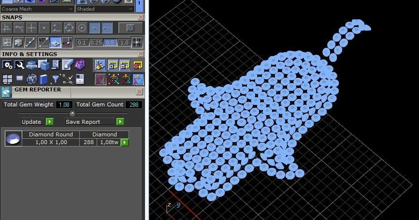Toggle the 45° angle constraint icon
Image resolution: width=419 pixels, height=220 pixels.
[x=44, y=42]
